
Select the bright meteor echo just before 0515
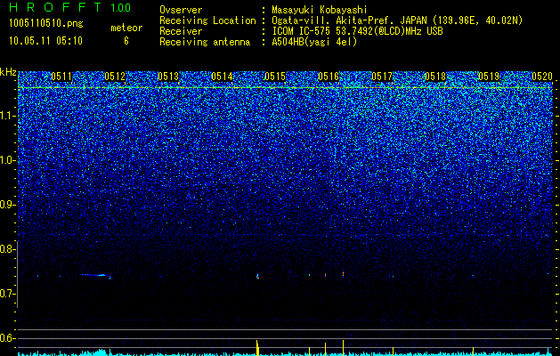point(257,276)
